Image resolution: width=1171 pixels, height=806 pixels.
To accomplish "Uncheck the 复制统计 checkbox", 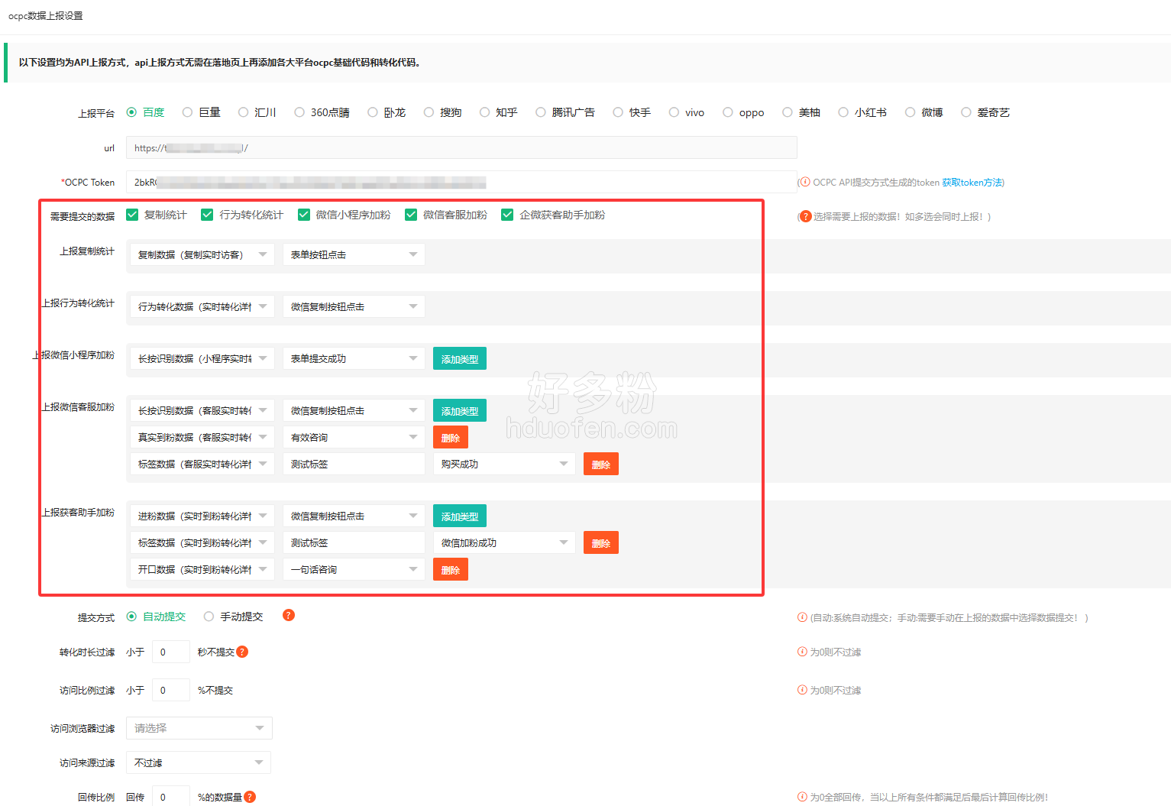I will 132,215.
